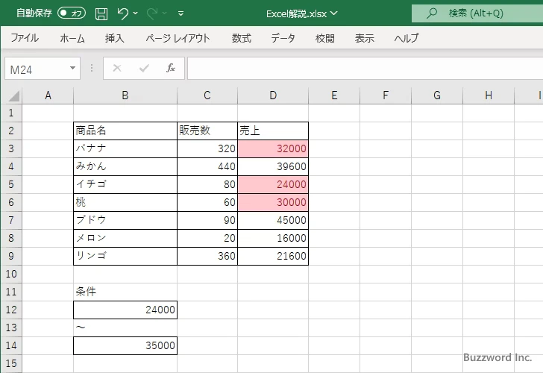This screenshot has width=543, height=373.
Task: Select column H header
Action: 489,95
